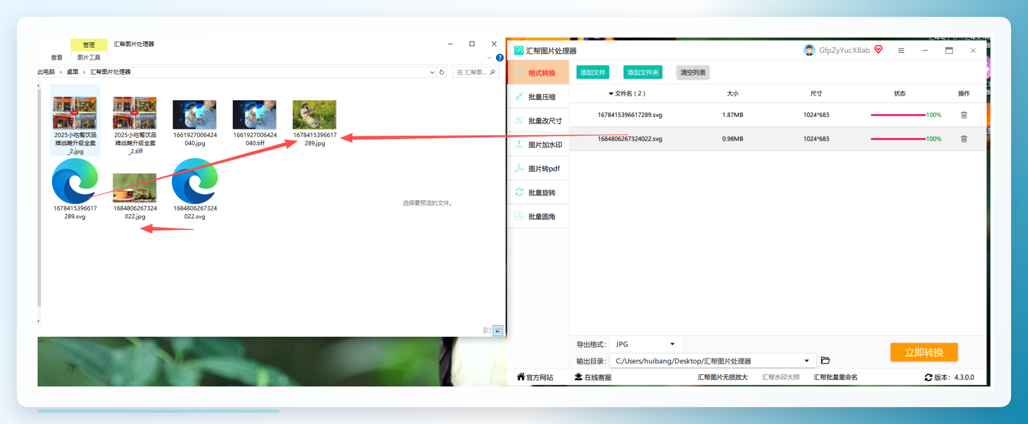Open the 在线客服 link
Image resolution: width=1028 pixels, height=424 pixels.
(x=593, y=377)
